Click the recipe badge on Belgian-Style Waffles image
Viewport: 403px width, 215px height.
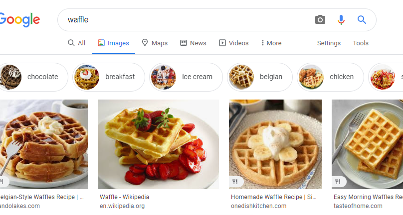point(3,182)
